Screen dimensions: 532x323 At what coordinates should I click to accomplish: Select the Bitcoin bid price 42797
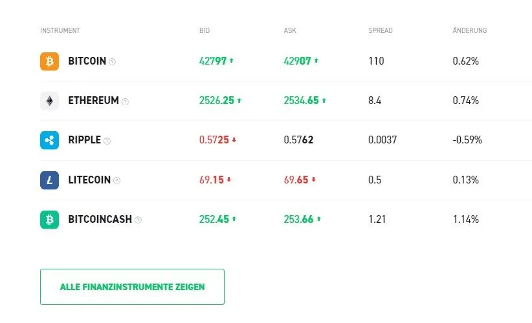pos(213,61)
